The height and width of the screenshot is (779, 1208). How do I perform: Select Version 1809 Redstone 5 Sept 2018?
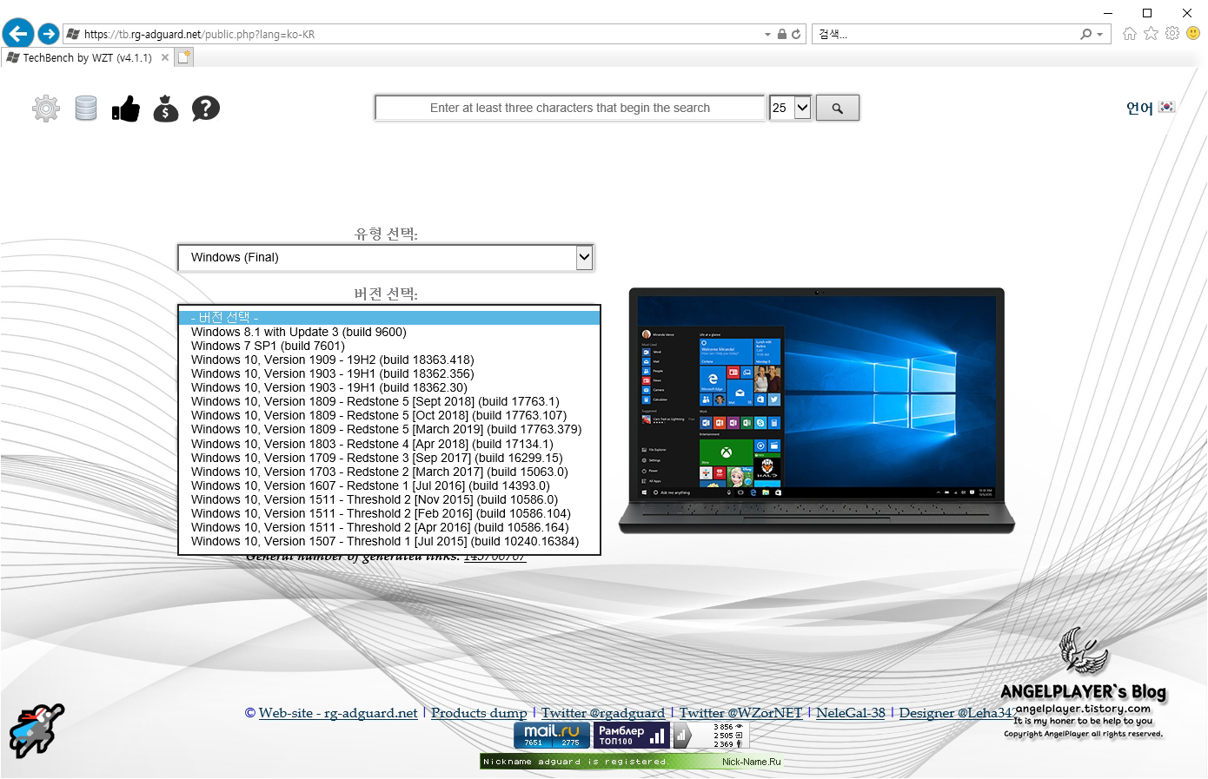(x=389, y=401)
